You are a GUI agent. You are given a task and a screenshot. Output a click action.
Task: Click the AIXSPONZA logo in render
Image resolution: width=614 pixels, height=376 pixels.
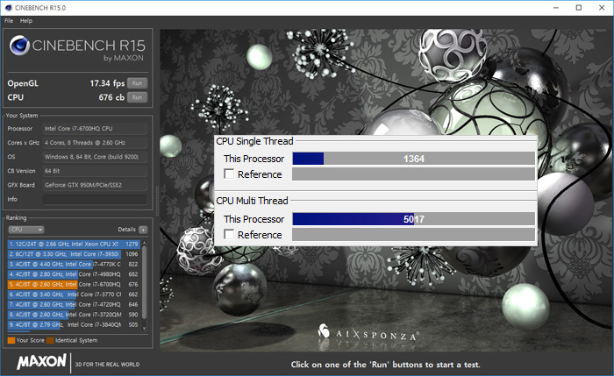pyautogui.click(x=368, y=333)
